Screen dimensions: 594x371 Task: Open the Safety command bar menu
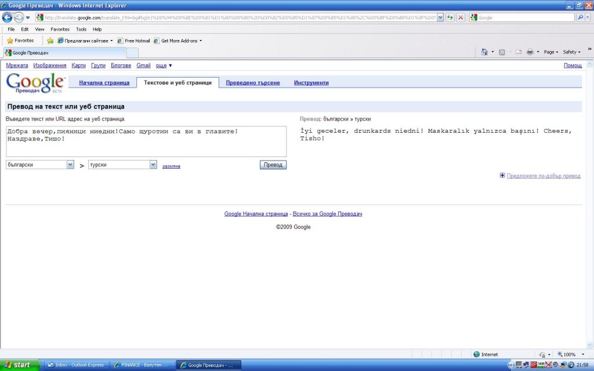(x=571, y=52)
